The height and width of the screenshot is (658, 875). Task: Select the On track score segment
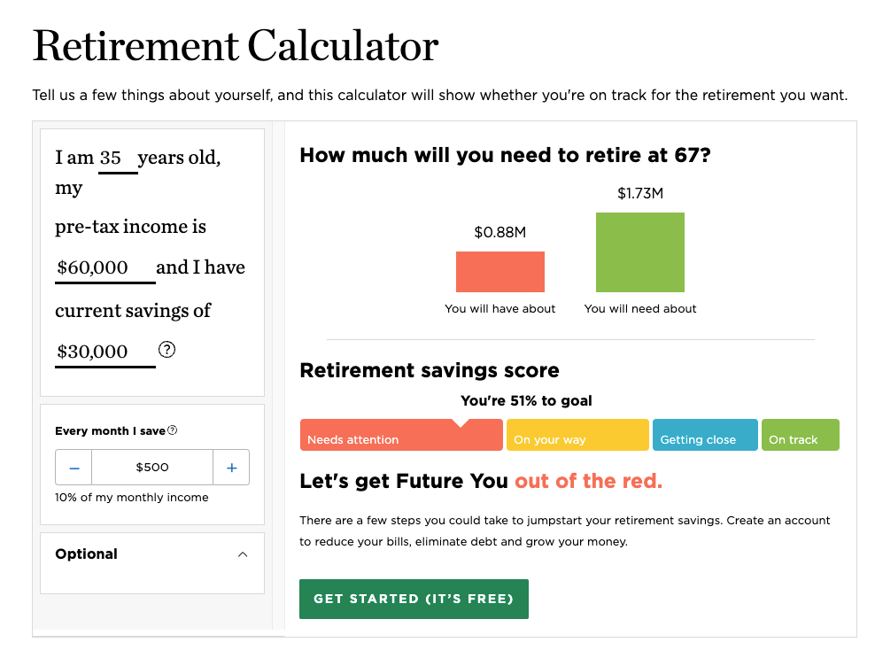pyautogui.click(x=800, y=436)
